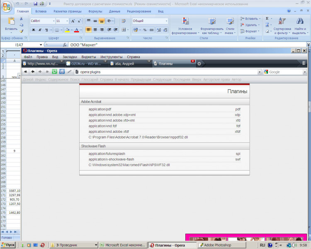311x249 pixels.
Task: Click Opera back arrow button
Action: tap(33, 72)
